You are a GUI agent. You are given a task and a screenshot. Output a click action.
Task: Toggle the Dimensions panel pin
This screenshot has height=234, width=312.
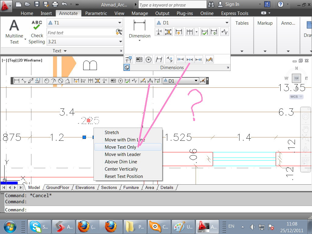pyautogui.click(x=127, y=67)
